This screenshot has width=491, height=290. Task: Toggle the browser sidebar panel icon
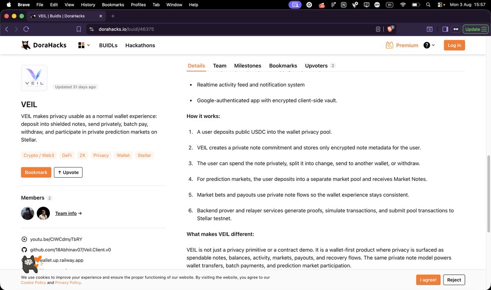(445, 29)
